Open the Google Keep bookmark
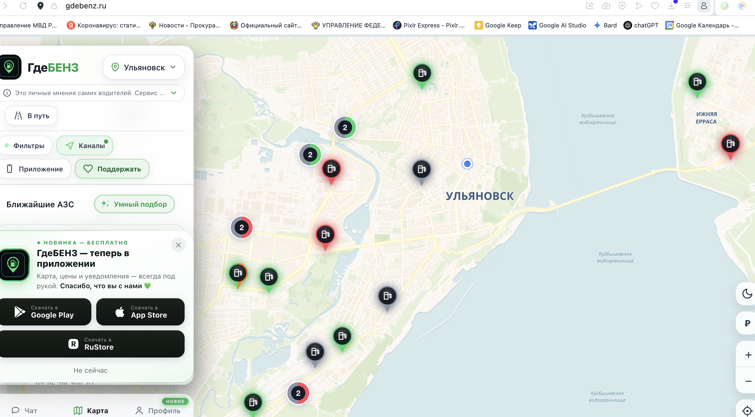 [498, 25]
